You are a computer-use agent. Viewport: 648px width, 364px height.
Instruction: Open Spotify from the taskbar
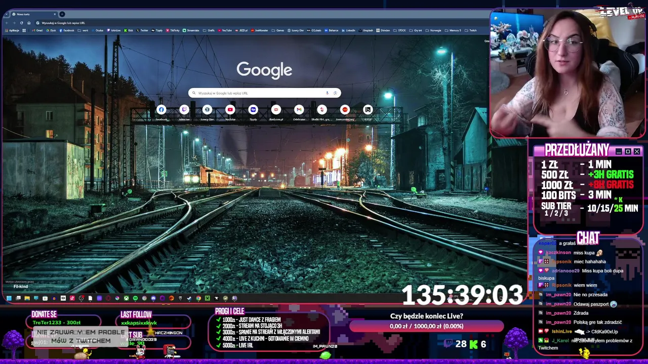pyautogui.click(x=135, y=298)
